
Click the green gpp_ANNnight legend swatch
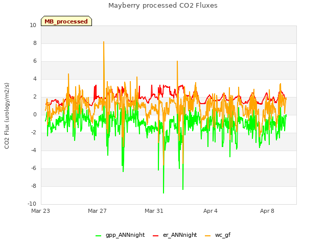[x=98, y=236]
